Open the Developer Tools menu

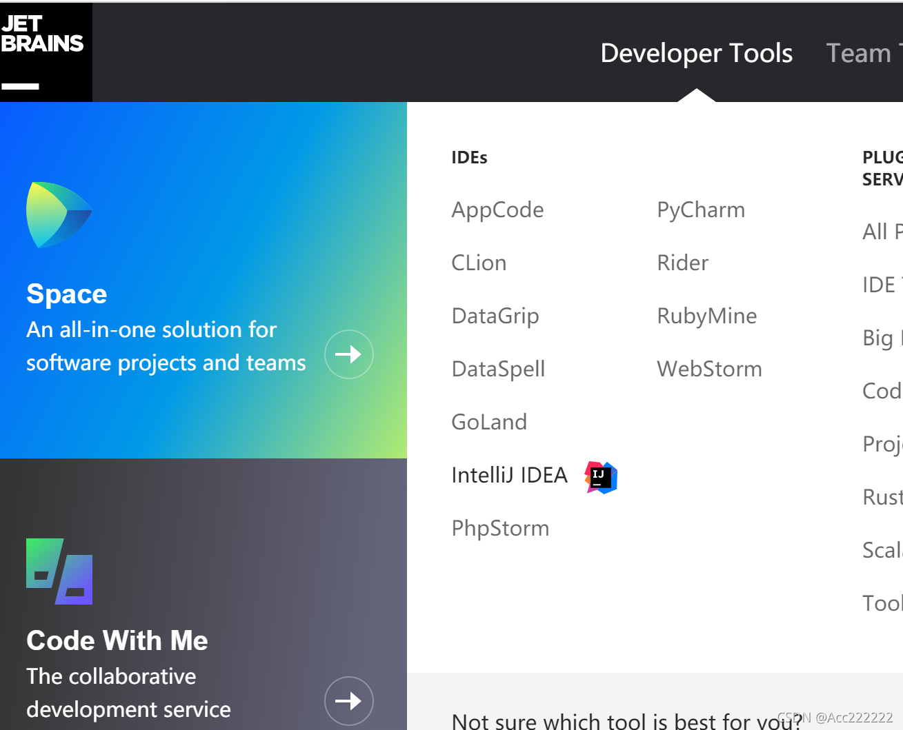[x=697, y=53]
